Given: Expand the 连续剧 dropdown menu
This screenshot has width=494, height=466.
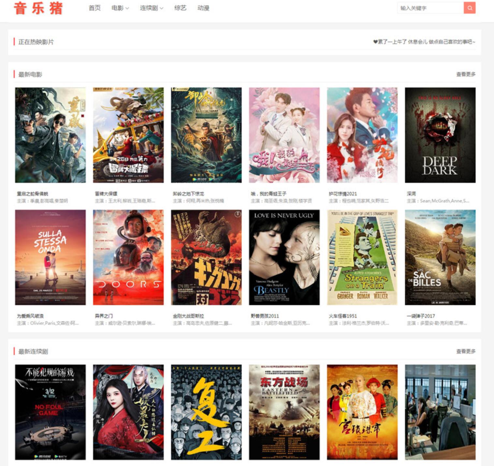Looking at the screenshot, I should (x=152, y=8).
